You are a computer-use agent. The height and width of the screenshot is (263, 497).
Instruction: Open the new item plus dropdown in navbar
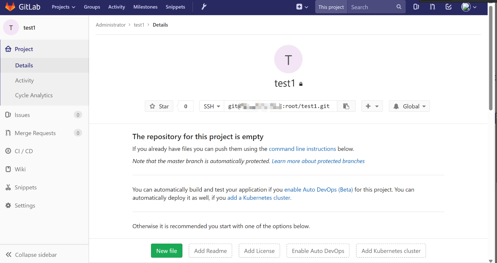pos(302,7)
